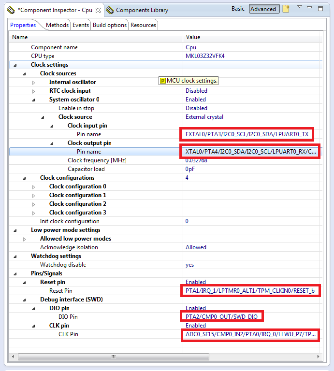The width and height of the screenshot is (334, 371).
Task: Select the ADC0_SE15 CLK Pin value
Action: [250, 334]
